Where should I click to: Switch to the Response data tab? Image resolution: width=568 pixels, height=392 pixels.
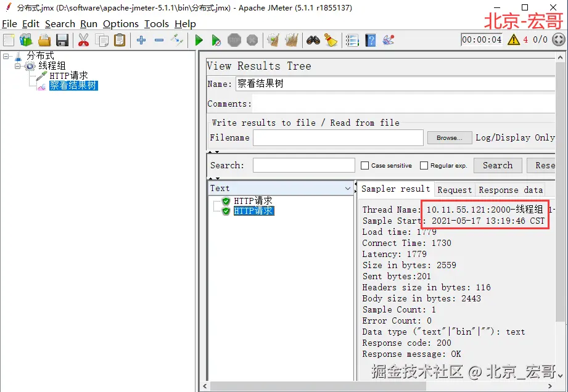(511, 190)
